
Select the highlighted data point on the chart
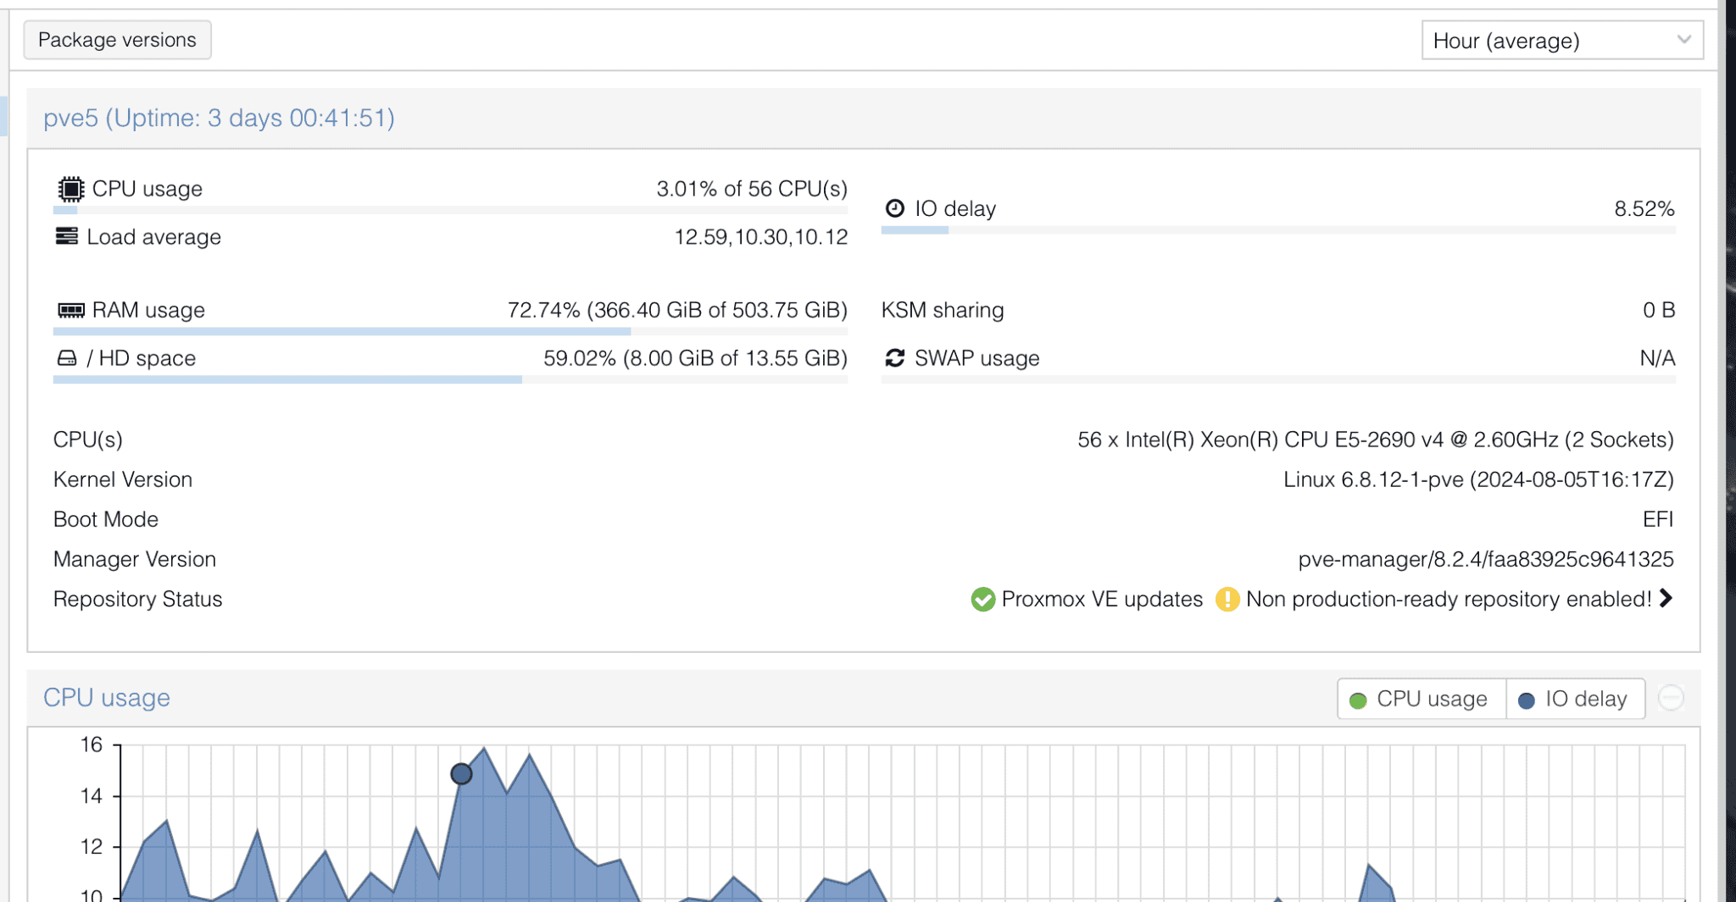point(461,773)
